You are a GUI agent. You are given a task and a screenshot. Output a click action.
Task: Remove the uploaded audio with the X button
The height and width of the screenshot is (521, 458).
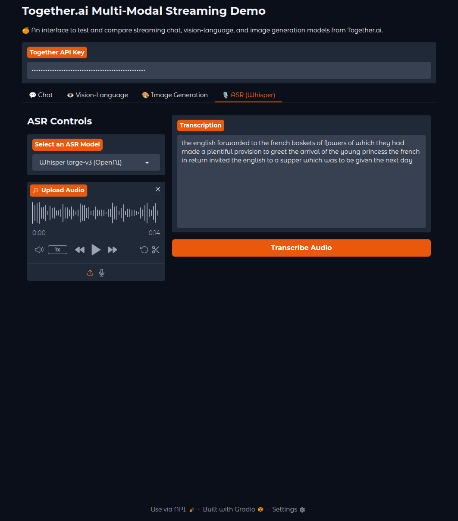[158, 189]
